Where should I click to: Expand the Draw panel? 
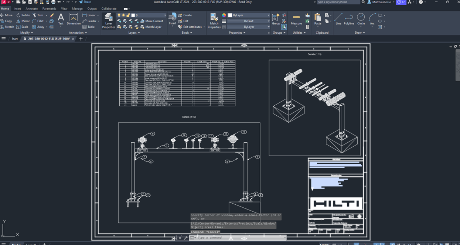(360, 33)
